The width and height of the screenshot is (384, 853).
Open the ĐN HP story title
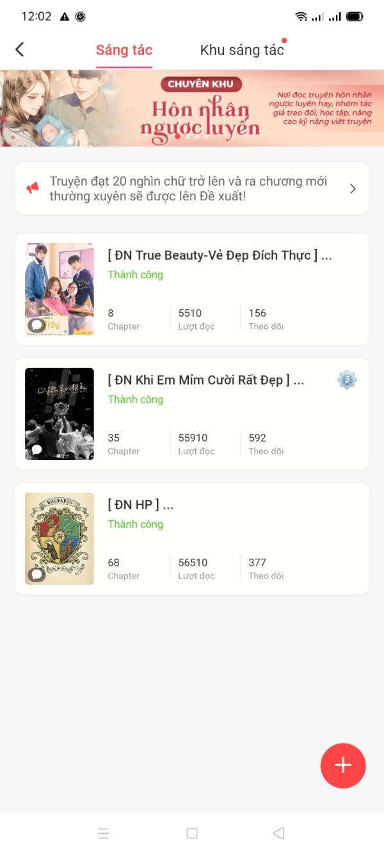tap(140, 505)
